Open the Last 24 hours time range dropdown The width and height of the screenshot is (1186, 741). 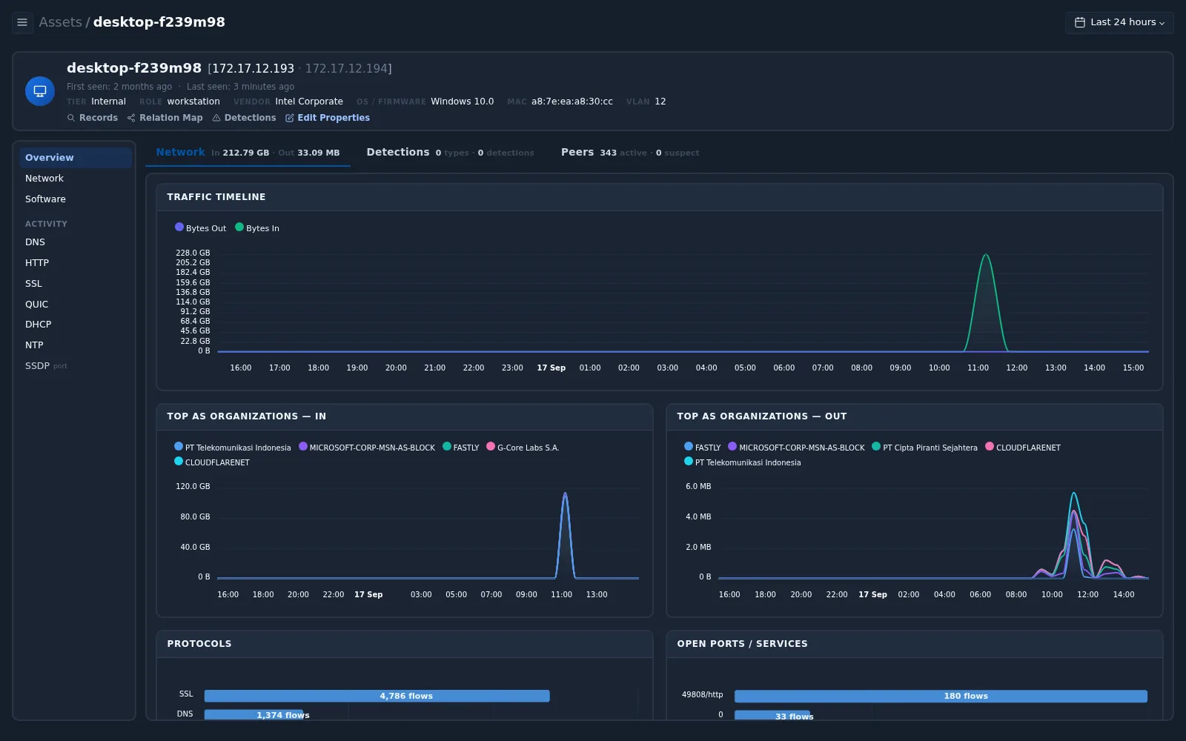pyautogui.click(x=1119, y=22)
